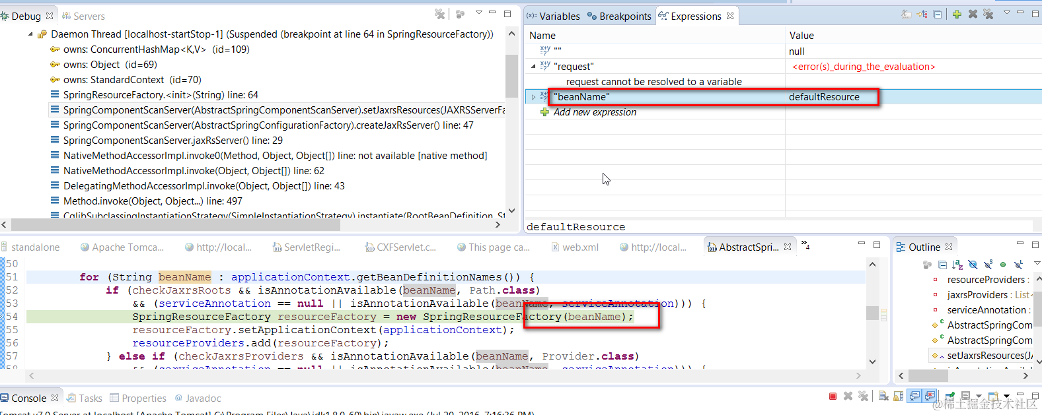Click line 54 in editor code

click(383, 317)
